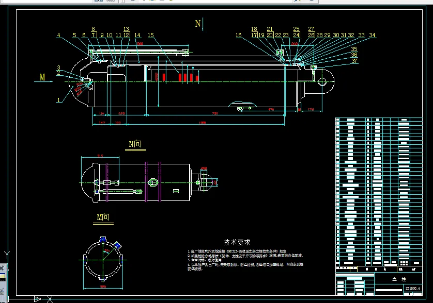Select boxed part number 26
433x303 pixels.
click(312, 35)
